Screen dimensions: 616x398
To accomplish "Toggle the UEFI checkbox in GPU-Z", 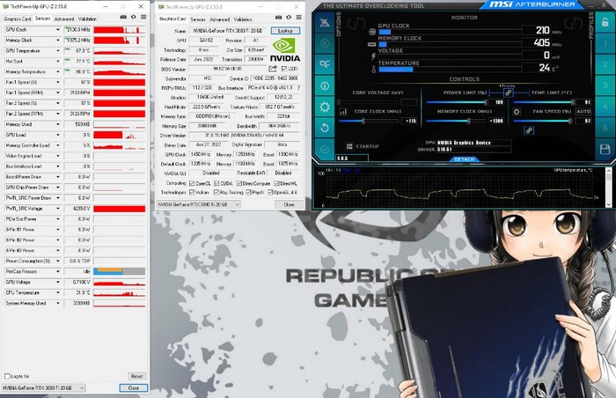I will click(283, 68).
